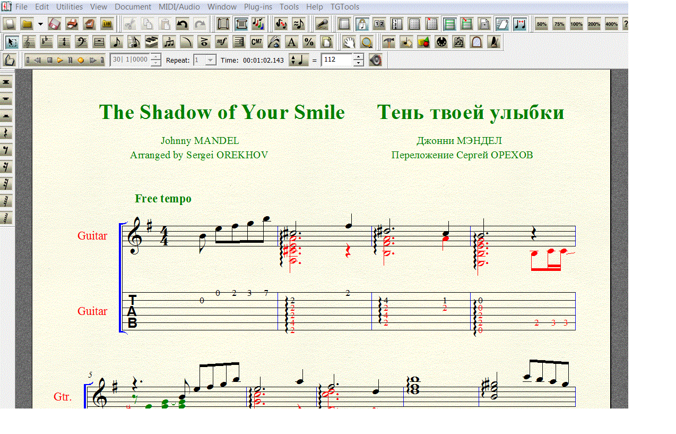Open the Tempo metronome tool
The width and height of the screenshot is (676, 434).
point(494,42)
